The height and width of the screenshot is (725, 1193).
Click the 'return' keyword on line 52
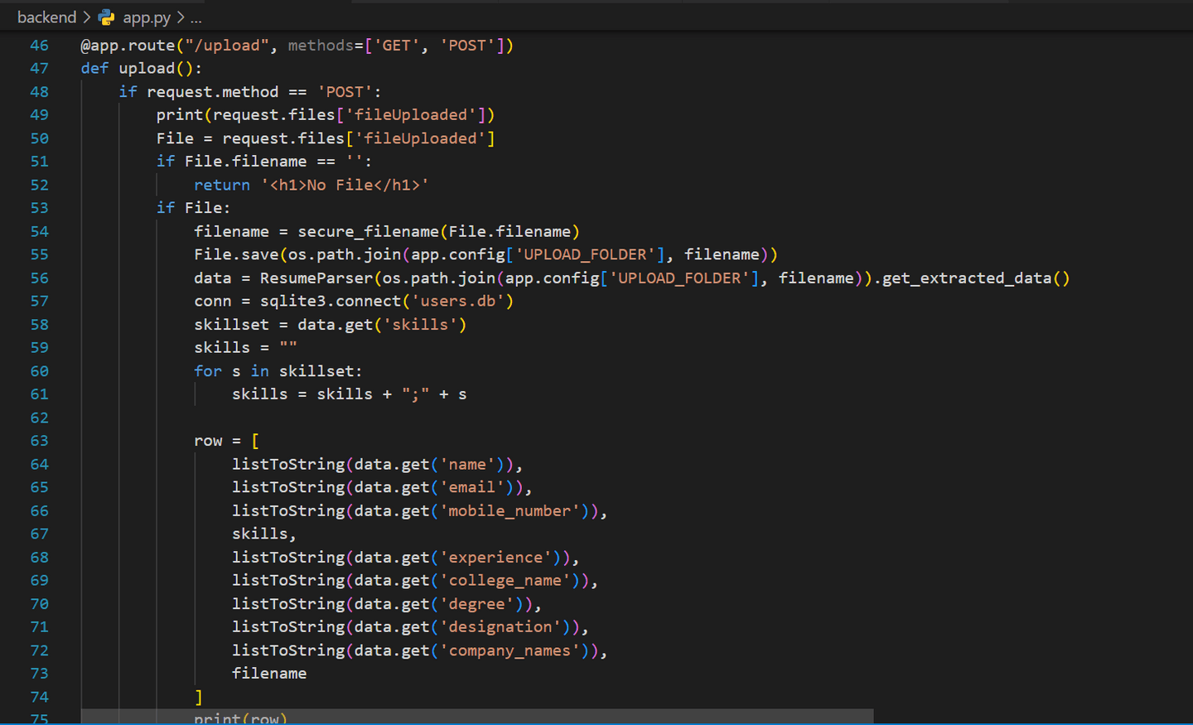coord(222,185)
